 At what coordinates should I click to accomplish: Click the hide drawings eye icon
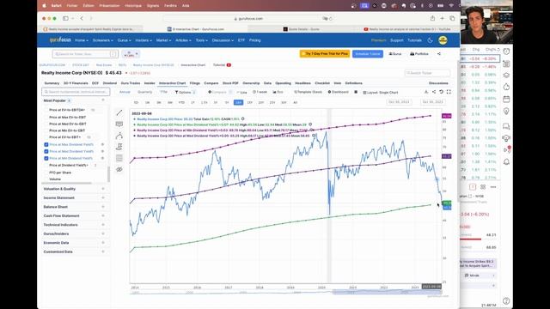click(x=119, y=170)
